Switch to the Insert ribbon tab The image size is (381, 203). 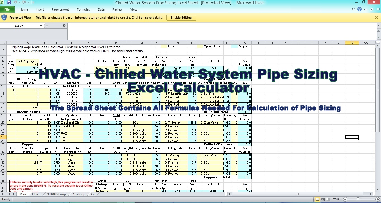[x=40, y=9]
